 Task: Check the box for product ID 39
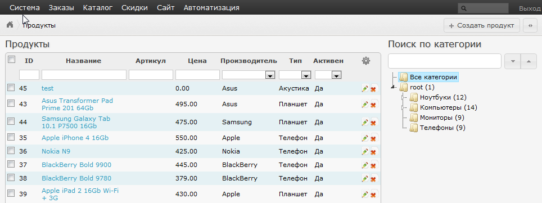[x=11, y=193]
